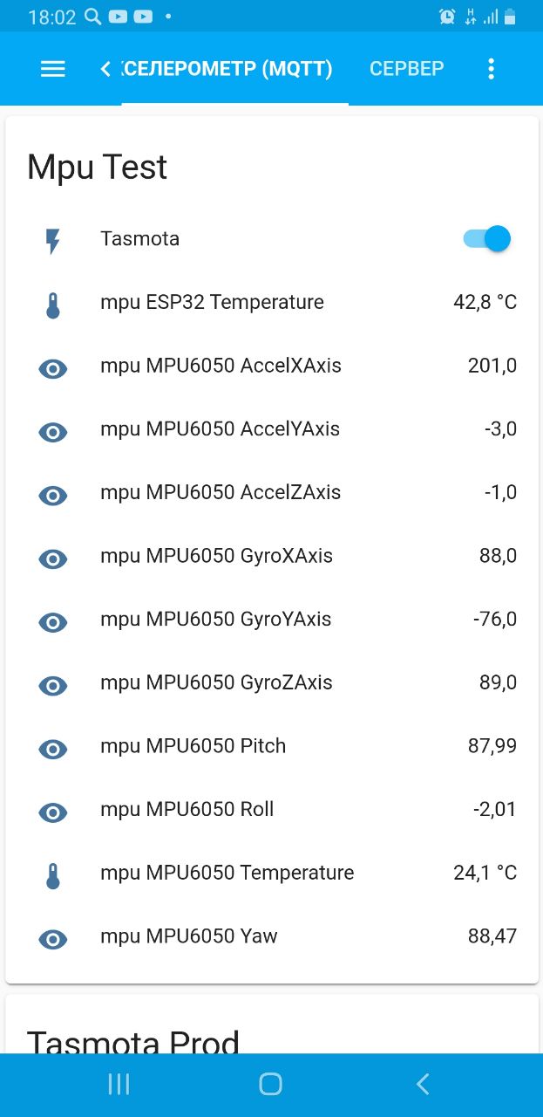Screen dimensions: 543x1117
Task: Toggle the Tasmota switch off
Action: point(487,239)
